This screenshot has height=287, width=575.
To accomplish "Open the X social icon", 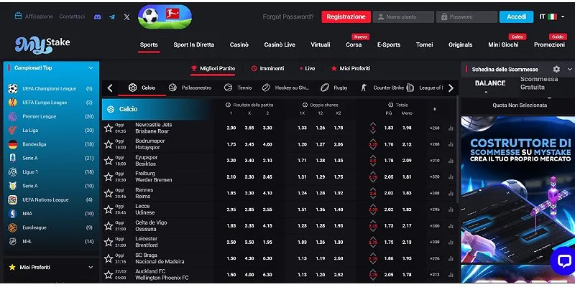I will coord(127,17).
